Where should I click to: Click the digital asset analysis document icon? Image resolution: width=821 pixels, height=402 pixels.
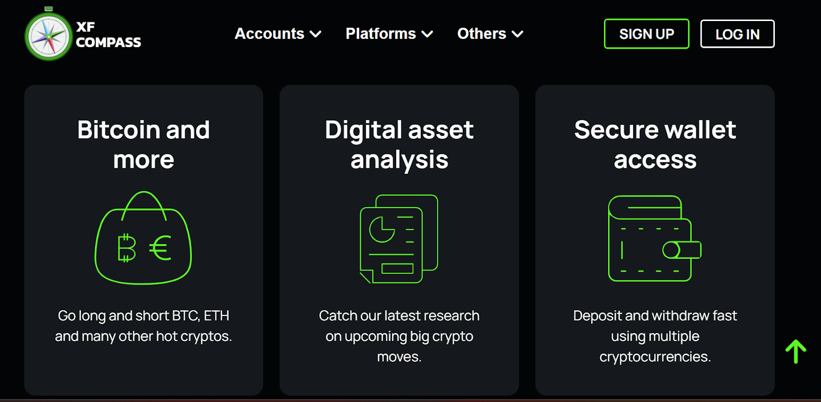point(399,239)
